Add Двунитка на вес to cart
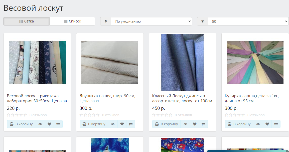289x152 pixels. (x=94, y=124)
